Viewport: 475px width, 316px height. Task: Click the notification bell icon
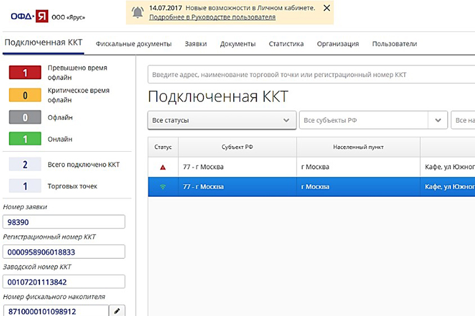(x=138, y=12)
